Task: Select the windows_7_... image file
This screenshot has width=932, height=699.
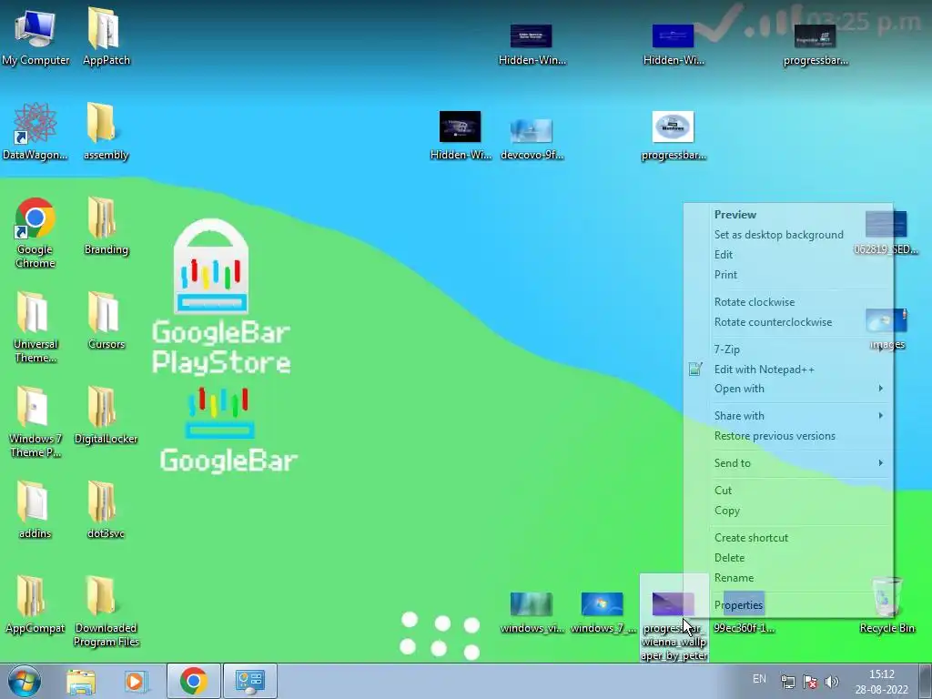Action: pyautogui.click(x=603, y=613)
